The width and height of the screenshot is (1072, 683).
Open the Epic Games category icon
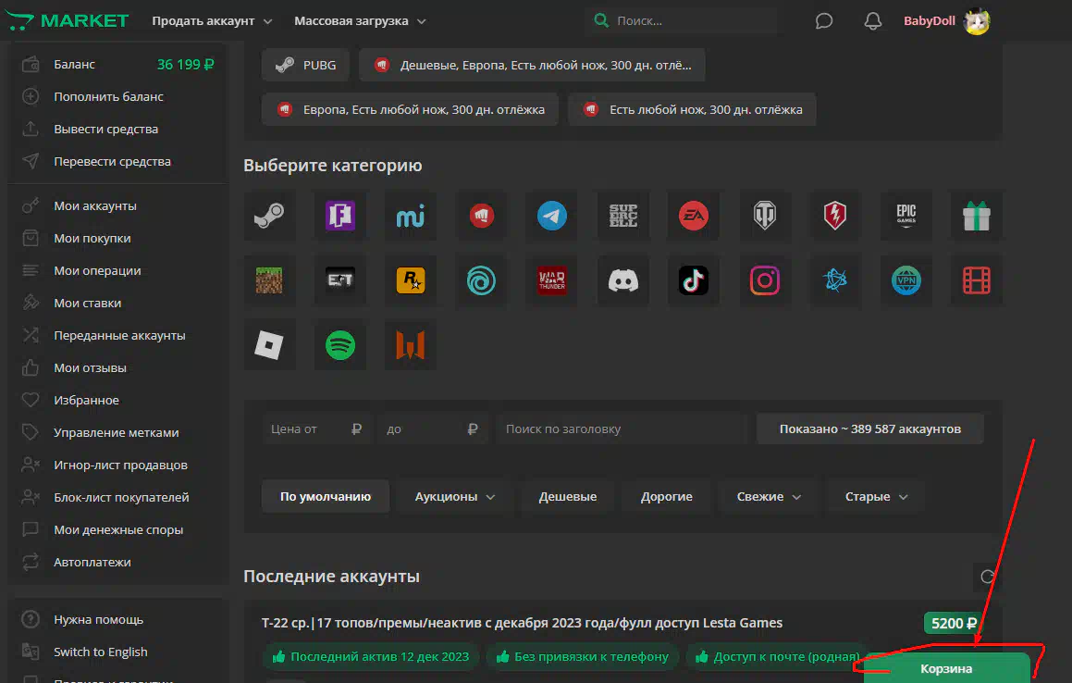906,216
